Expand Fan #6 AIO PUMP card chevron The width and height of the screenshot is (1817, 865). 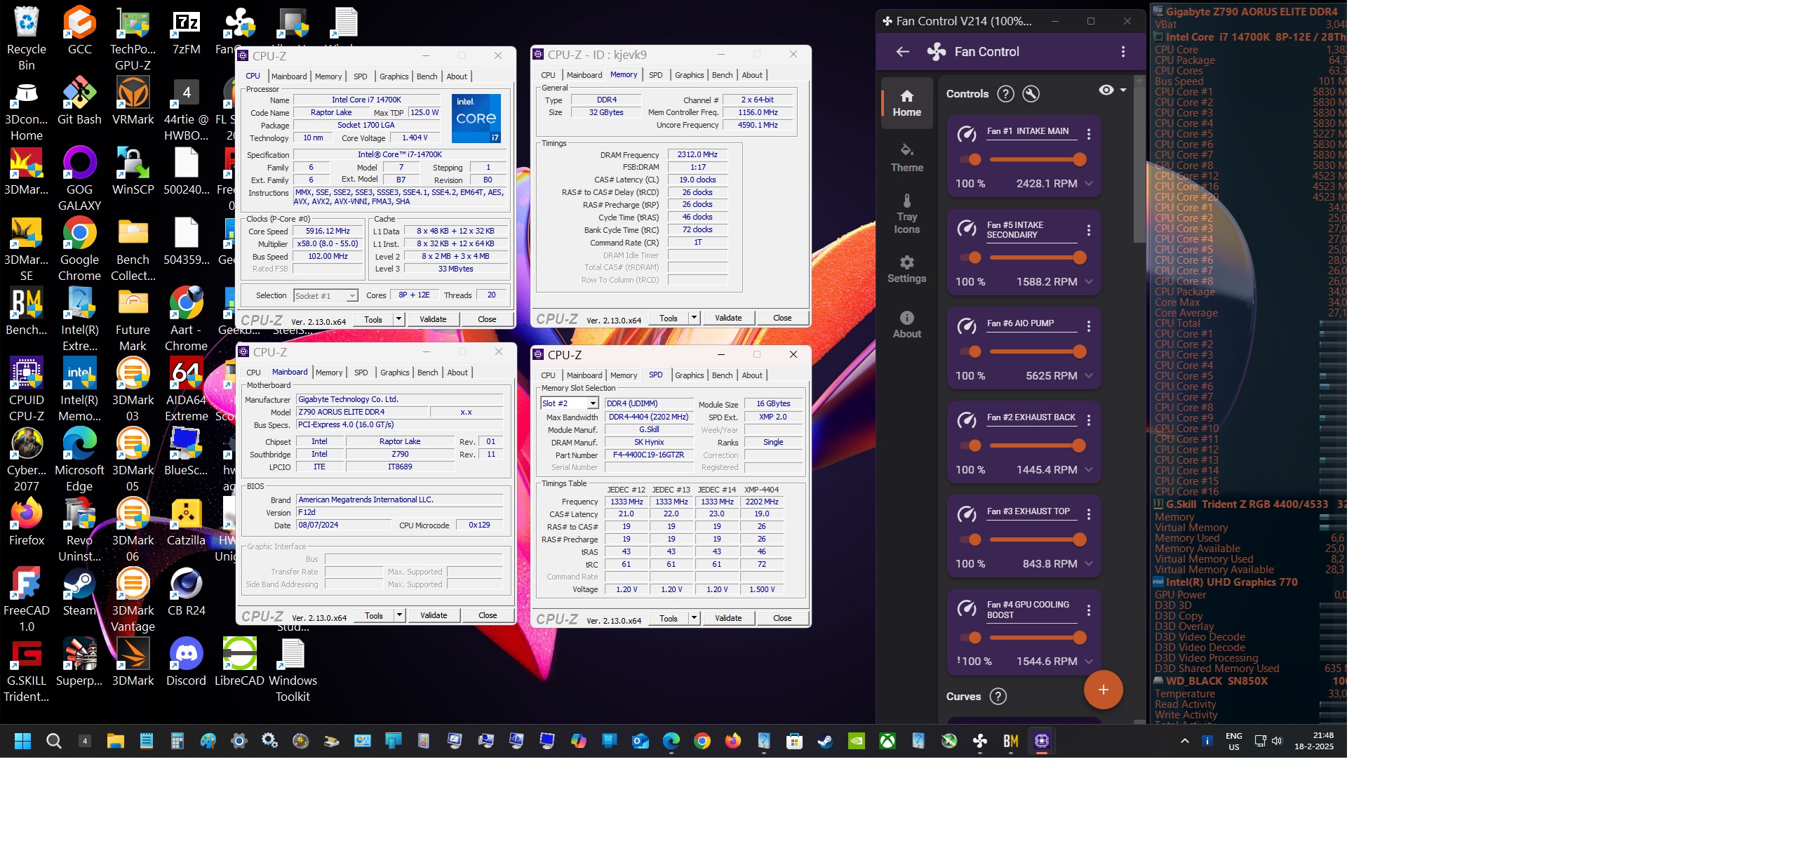1088,375
